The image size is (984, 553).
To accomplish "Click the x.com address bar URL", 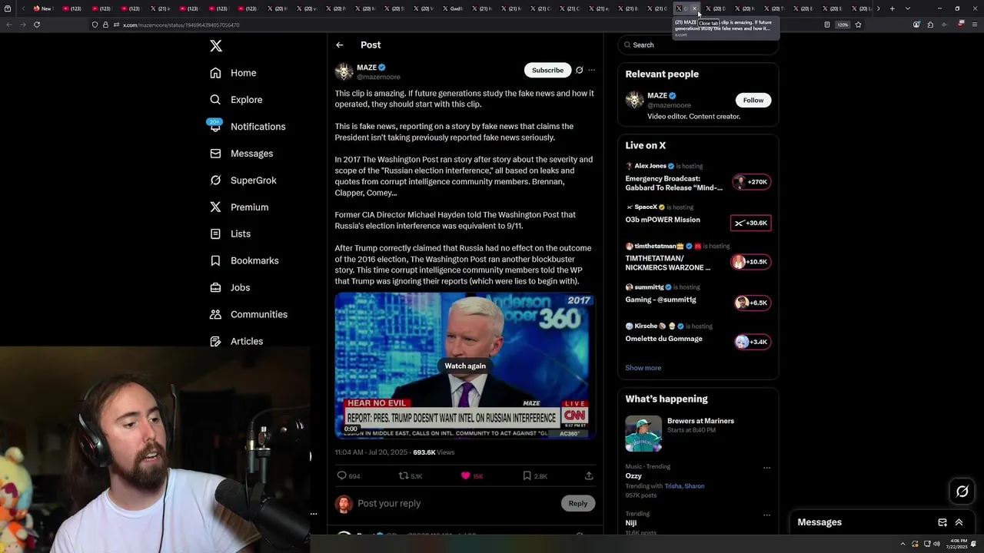I will pyautogui.click(x=181, y=25).
